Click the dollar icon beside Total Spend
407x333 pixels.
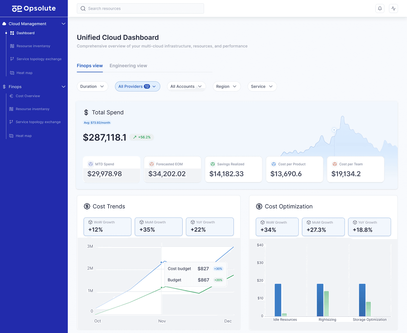click(86, 112)
